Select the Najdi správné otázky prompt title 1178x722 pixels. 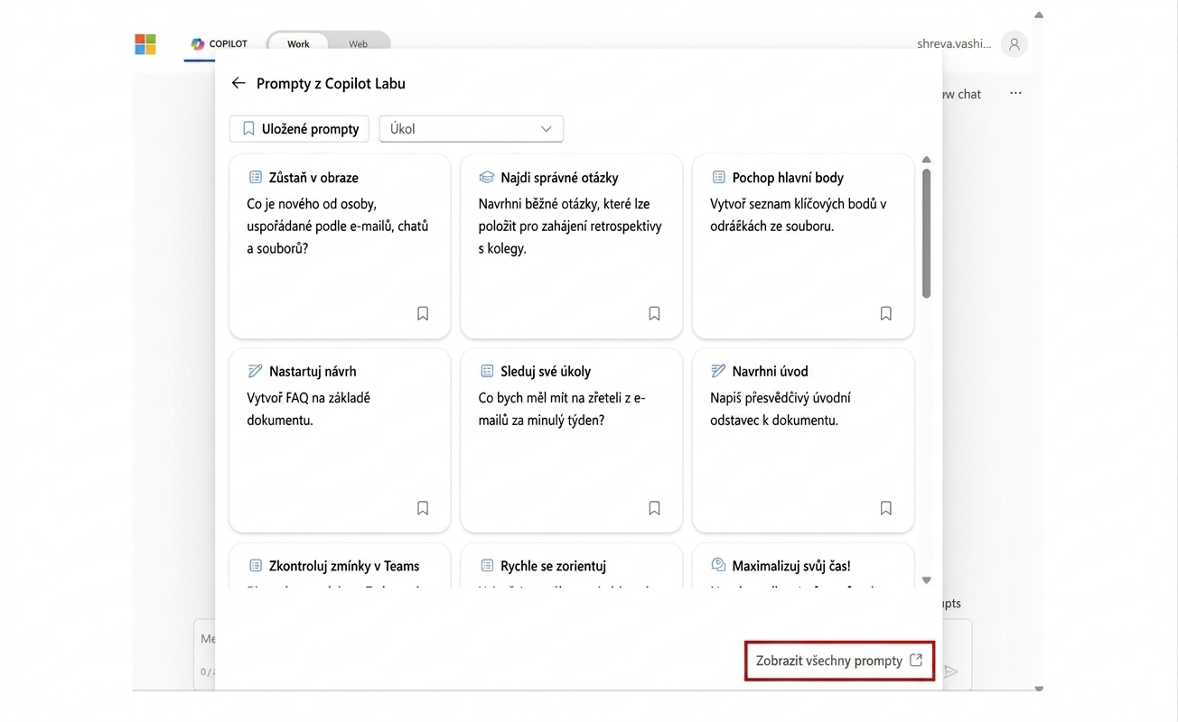coord(560,178)
